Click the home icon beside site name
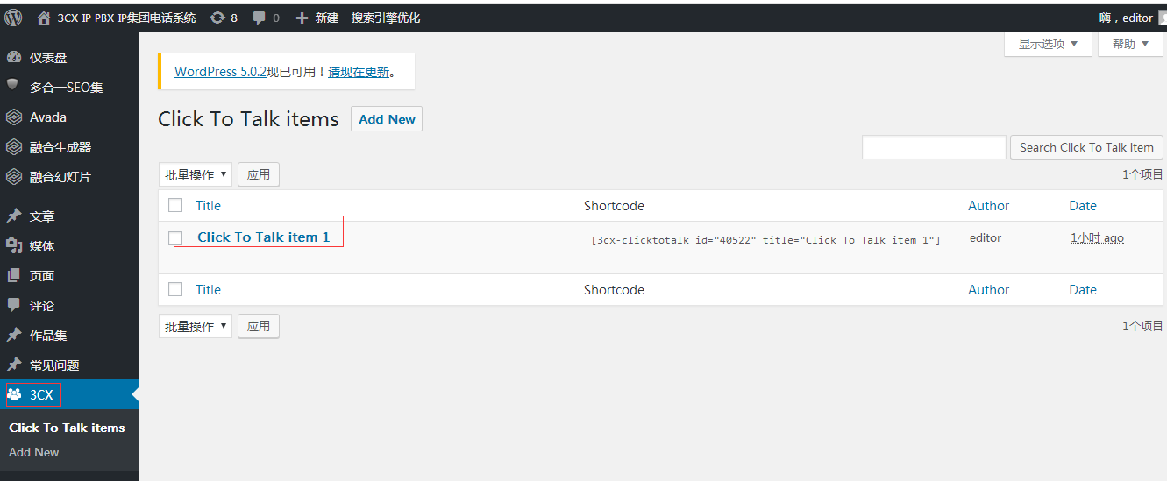Image resolution: width=1167 pixels, height=481 pixels. [44, 18]
